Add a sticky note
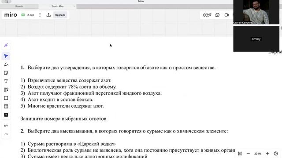 point(6,73)
